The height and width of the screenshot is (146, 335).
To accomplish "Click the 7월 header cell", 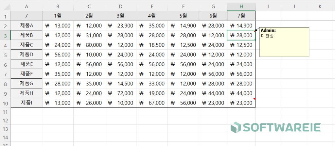I will click(x=241, y=16).
